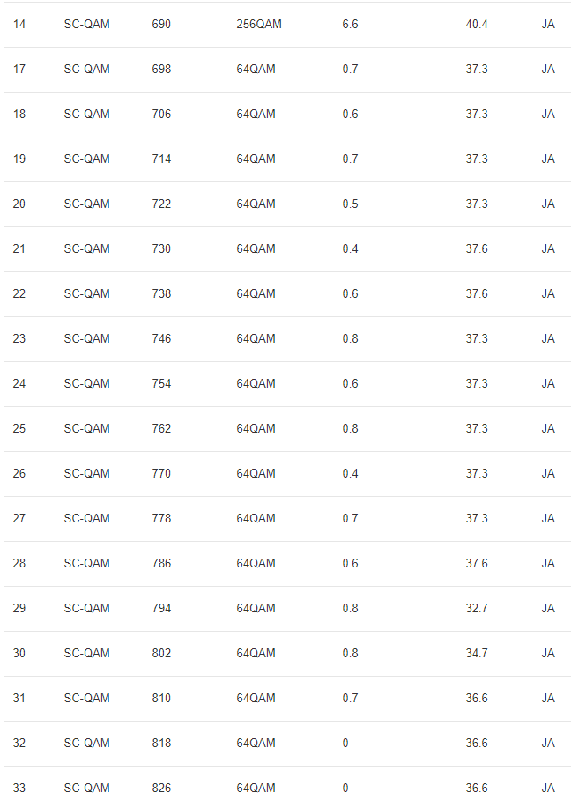This screenshot has height=800, width=571.
Task: Click channel number 14 in first row
Action: tap(19, 24)
